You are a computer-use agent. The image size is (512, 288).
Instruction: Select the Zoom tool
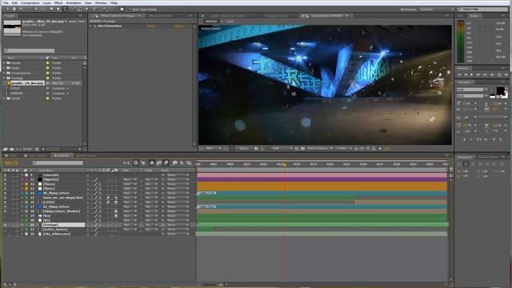[x=21, y=9]
